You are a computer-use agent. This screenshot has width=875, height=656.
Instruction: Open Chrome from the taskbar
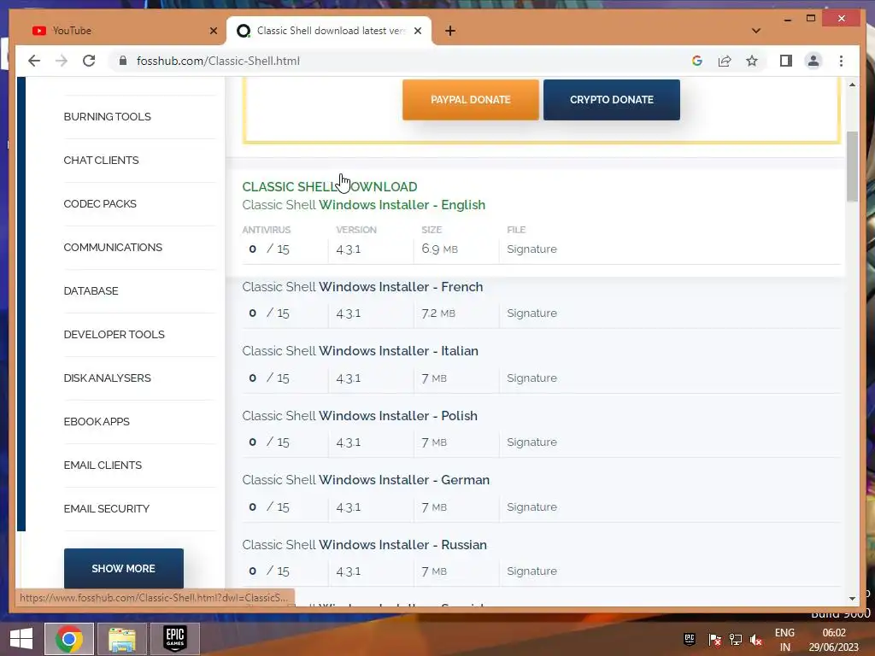click(x=69, y=639)
